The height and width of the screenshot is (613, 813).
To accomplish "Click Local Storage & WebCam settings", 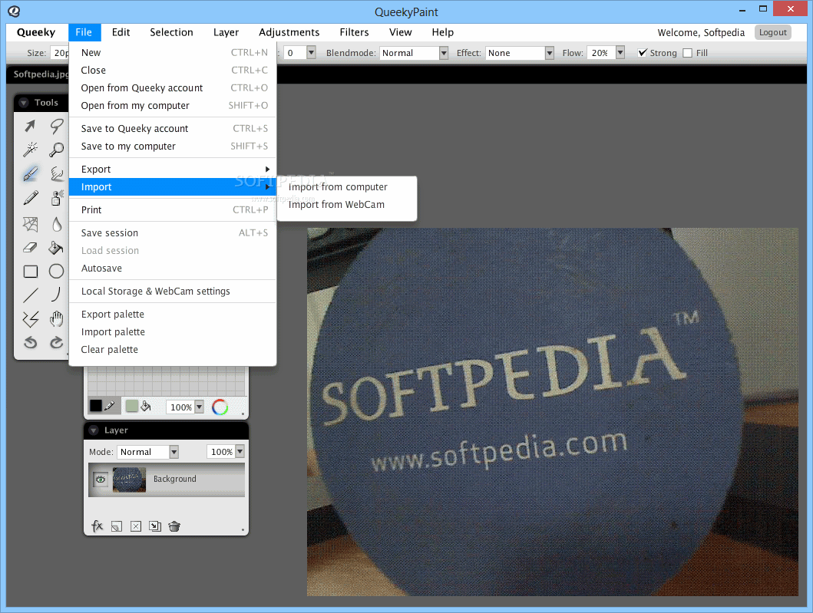I will pyautogui.click(x=172, y=292).
